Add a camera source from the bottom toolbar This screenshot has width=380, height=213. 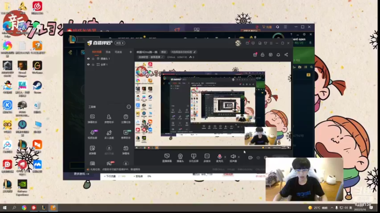click(180, 158)
